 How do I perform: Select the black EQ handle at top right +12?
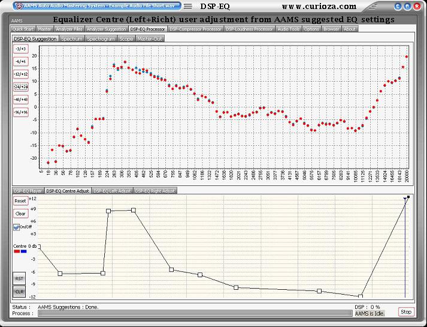tap(408, 197)
